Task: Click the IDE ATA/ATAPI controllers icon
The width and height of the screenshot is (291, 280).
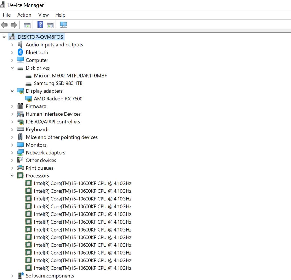Action: pyautogui.click(x=20, y=122)
